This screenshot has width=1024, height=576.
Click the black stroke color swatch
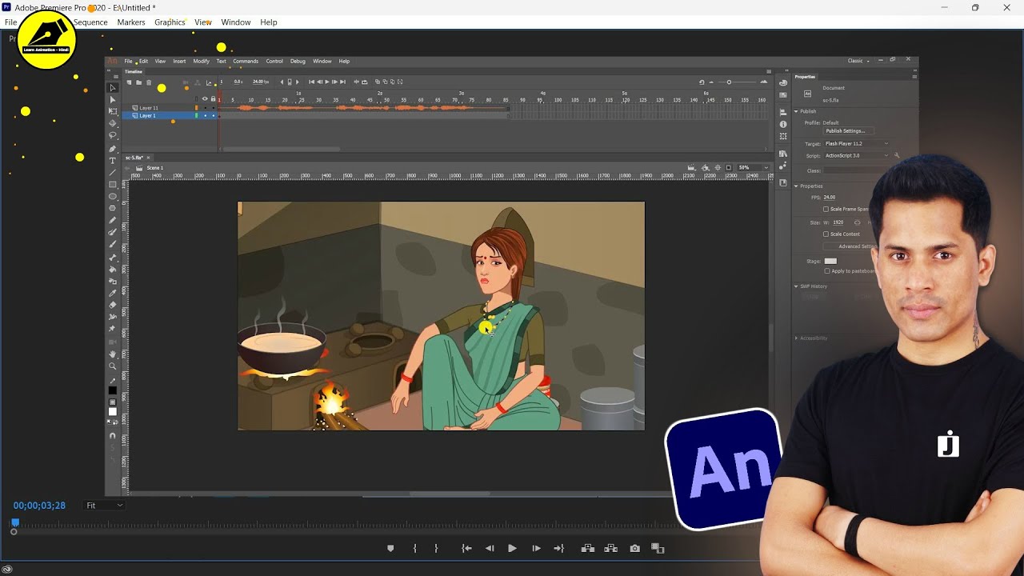click(x=113, y=390)
